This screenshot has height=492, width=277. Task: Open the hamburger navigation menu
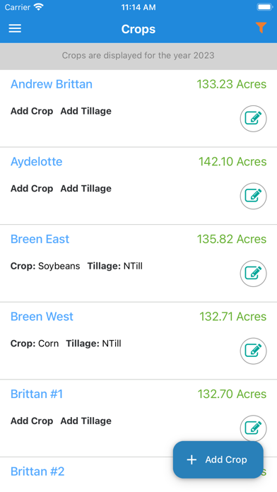[15, 28]
